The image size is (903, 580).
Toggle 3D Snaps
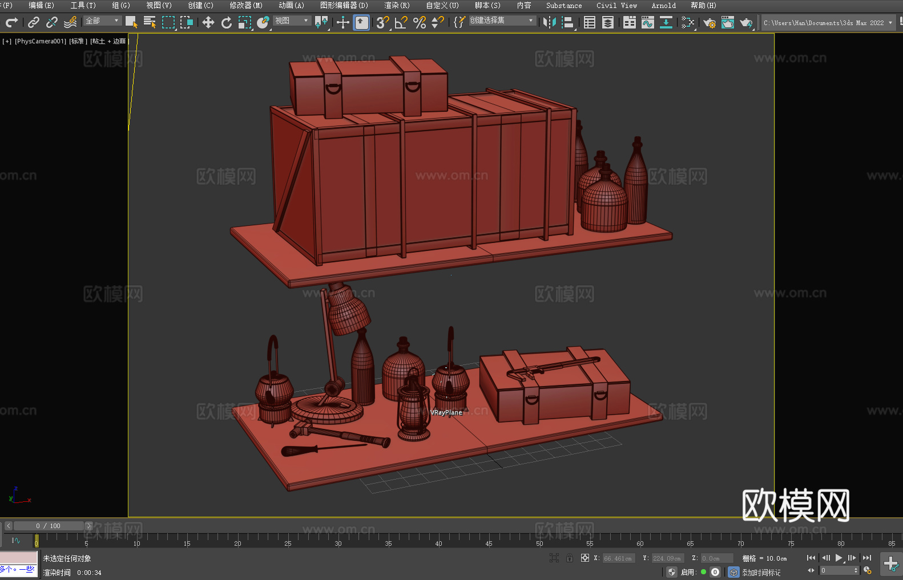click(382, 22)
